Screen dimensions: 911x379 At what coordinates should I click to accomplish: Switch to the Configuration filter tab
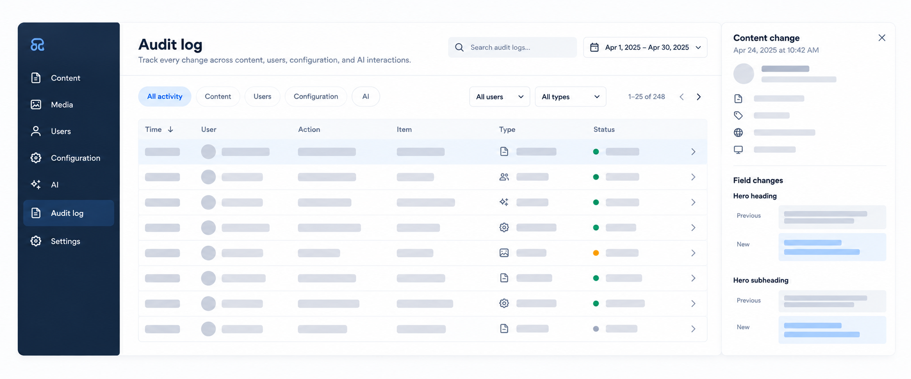pyautogui.click(x=316, y=97)
